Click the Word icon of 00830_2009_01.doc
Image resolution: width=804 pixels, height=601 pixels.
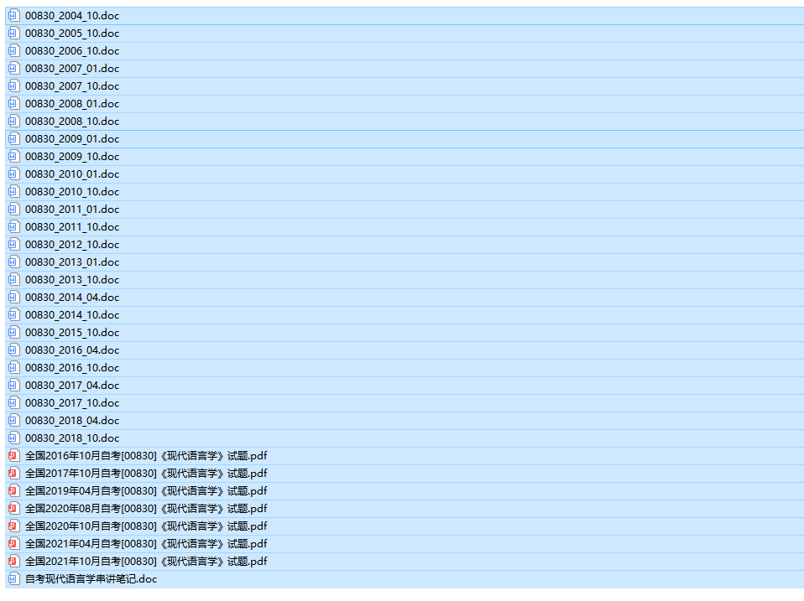13,139
